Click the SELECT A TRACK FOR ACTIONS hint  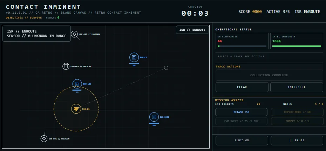(x=241, y=56)
